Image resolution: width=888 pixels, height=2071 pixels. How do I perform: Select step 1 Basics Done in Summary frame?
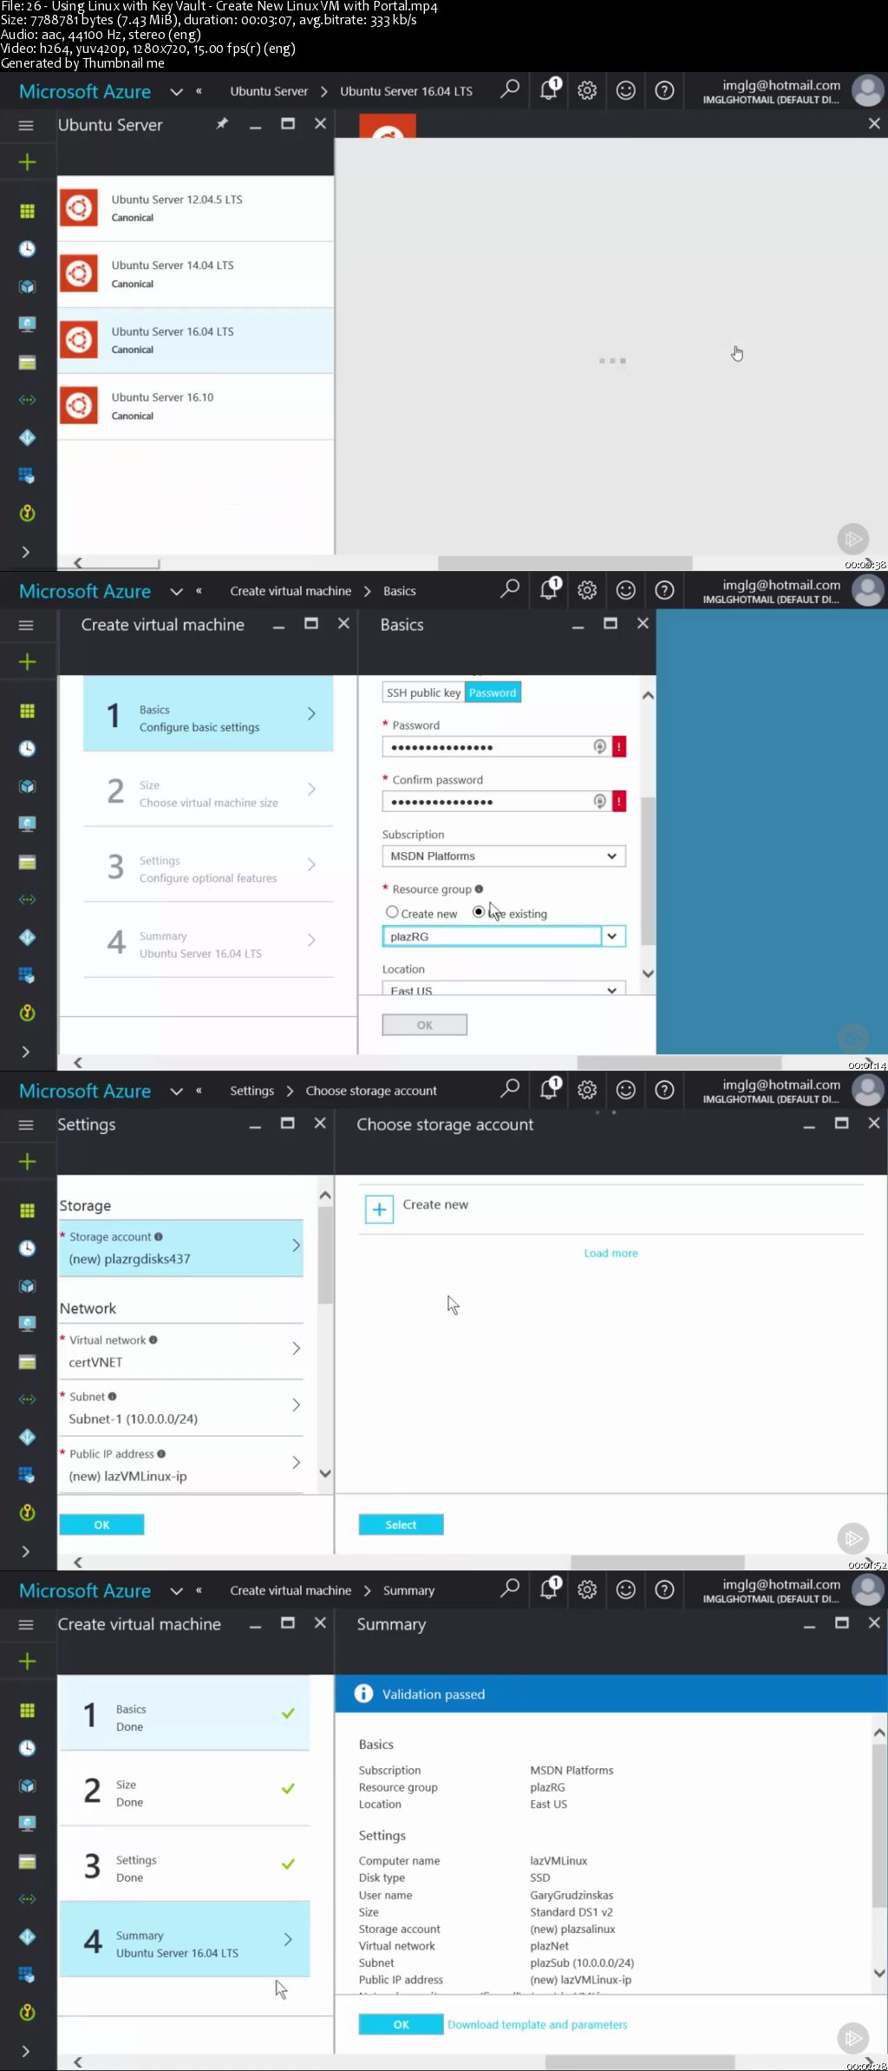click(185, 1714)
